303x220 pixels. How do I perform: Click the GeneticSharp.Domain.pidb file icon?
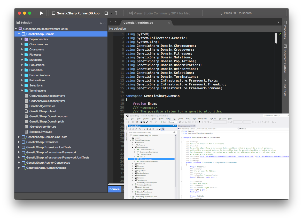click(26, 122)
